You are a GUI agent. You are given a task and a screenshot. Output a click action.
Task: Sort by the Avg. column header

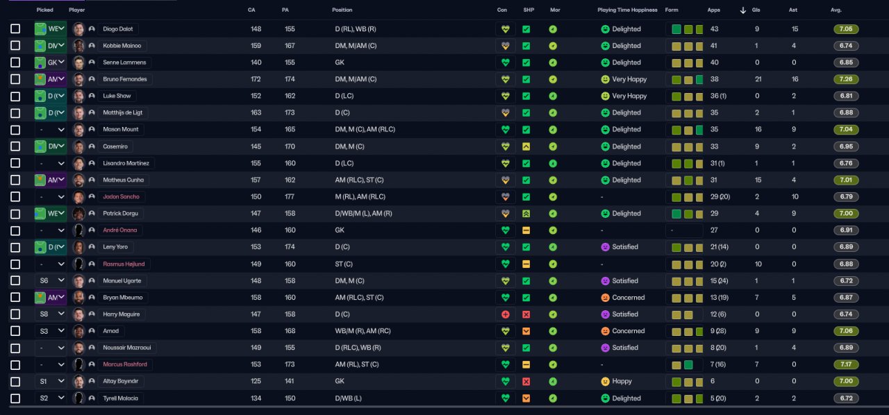(836, 10)
